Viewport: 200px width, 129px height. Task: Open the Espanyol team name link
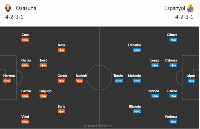coord(175,8)
